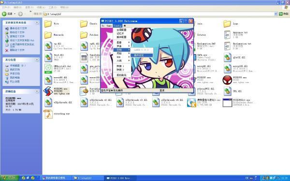Select the Memcards folder
Screen dimensions: 290x181
48,35
